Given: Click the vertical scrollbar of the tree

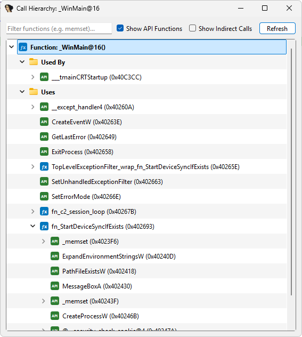Looking at the screenshot, I should pyautogui.click(x=291, y=172).
